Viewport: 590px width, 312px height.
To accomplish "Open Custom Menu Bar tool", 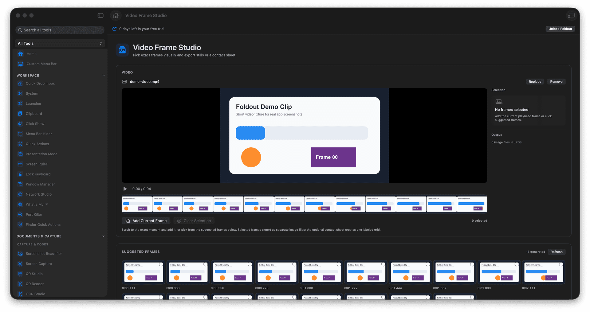I will pyautogui.click(x=60, y=64).
